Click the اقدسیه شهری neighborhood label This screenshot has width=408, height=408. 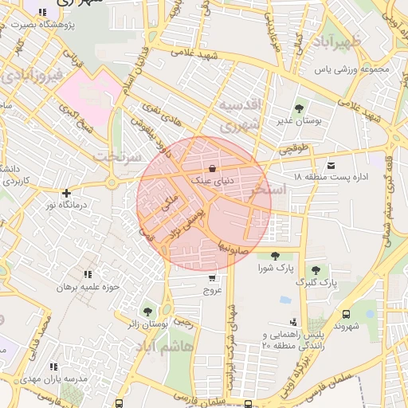[x=240, y=116]
